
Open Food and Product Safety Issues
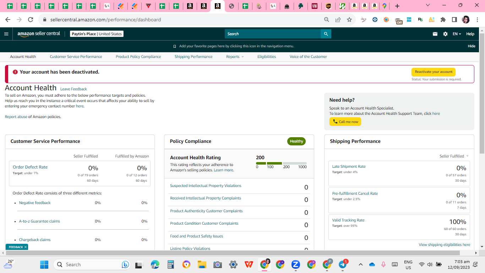coord(197,236)
